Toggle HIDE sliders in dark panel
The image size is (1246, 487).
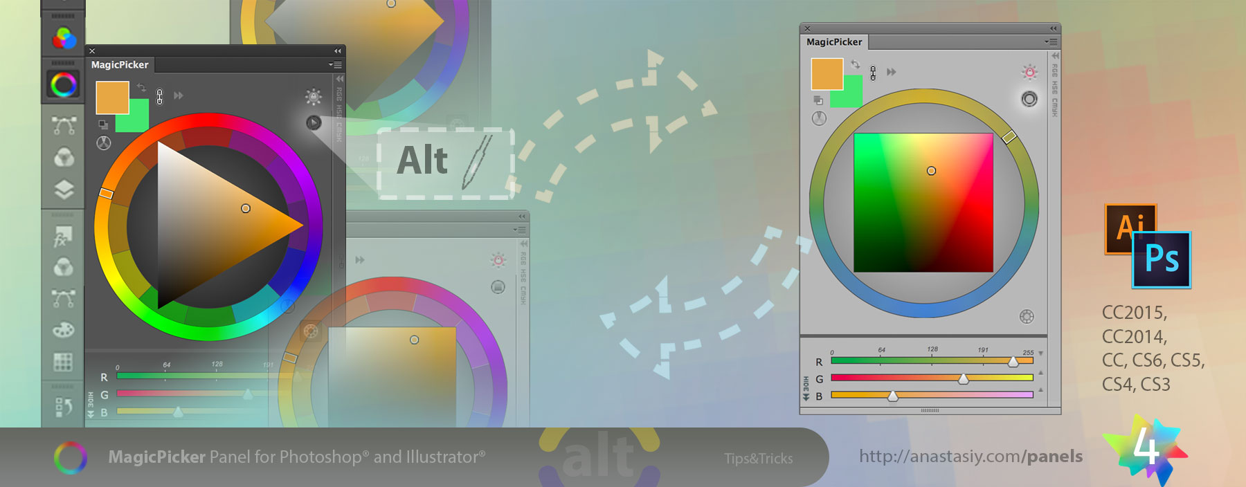pyautogui.click(x=90, y=405)
